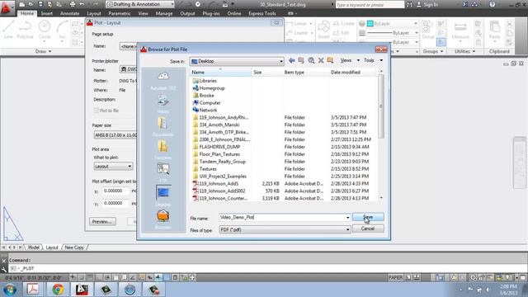The width and height of the screenshot is (528, 297).
Task: Open the Drafting & Annotation workspace dropdown
Action: pos(140,4)
